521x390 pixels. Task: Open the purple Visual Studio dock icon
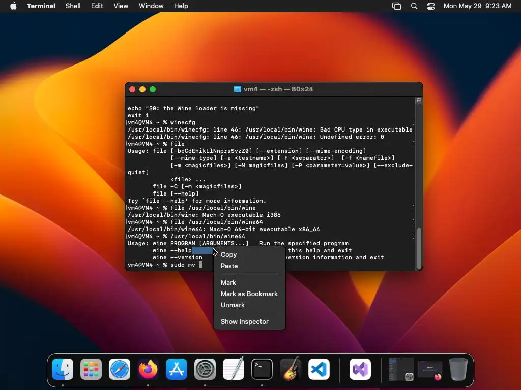pos(360,369)
